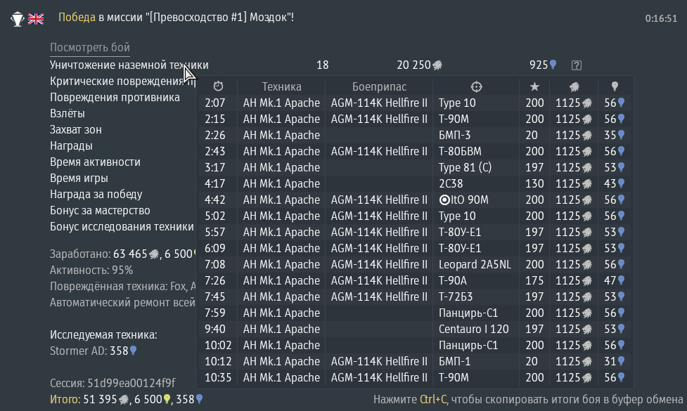Click the star score column header icon
The height and width of the screenshot is (411, 687).
534,86
